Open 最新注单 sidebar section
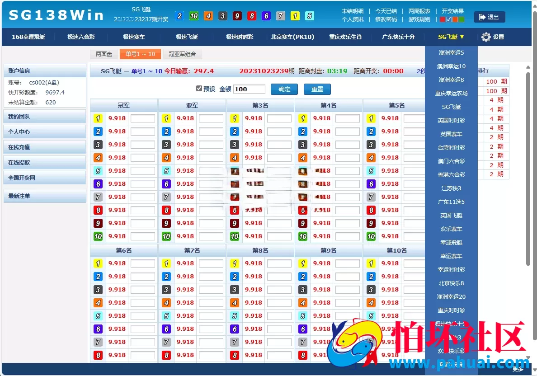The width and height of the screenshot is (537, 376). point(44,196)
